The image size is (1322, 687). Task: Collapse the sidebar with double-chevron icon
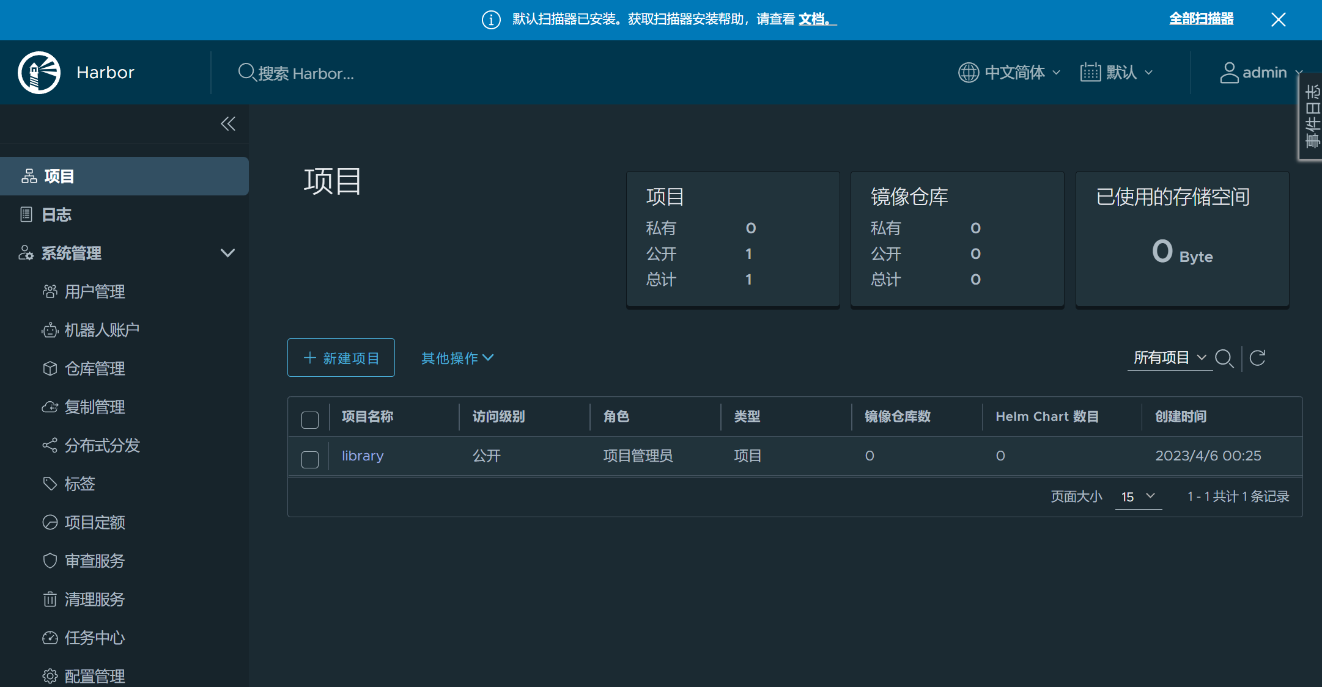228,124
